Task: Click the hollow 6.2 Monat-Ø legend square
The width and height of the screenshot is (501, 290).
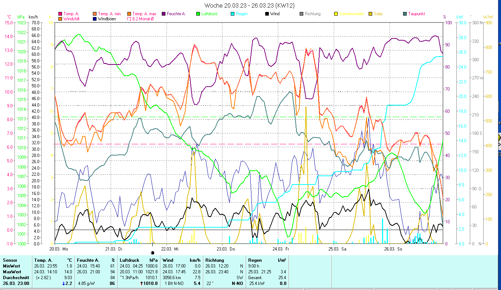Action: [x=129, y=19]
